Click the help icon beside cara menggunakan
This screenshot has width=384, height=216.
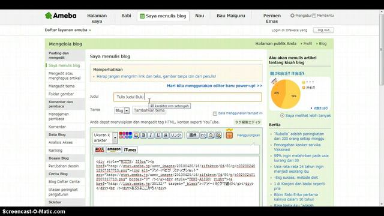215,113
